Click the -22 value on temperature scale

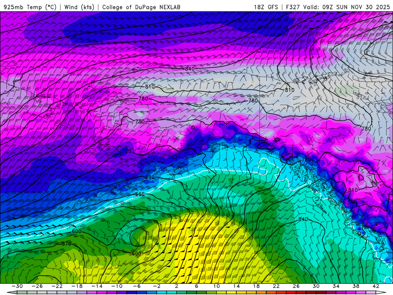tap(57, 286)
